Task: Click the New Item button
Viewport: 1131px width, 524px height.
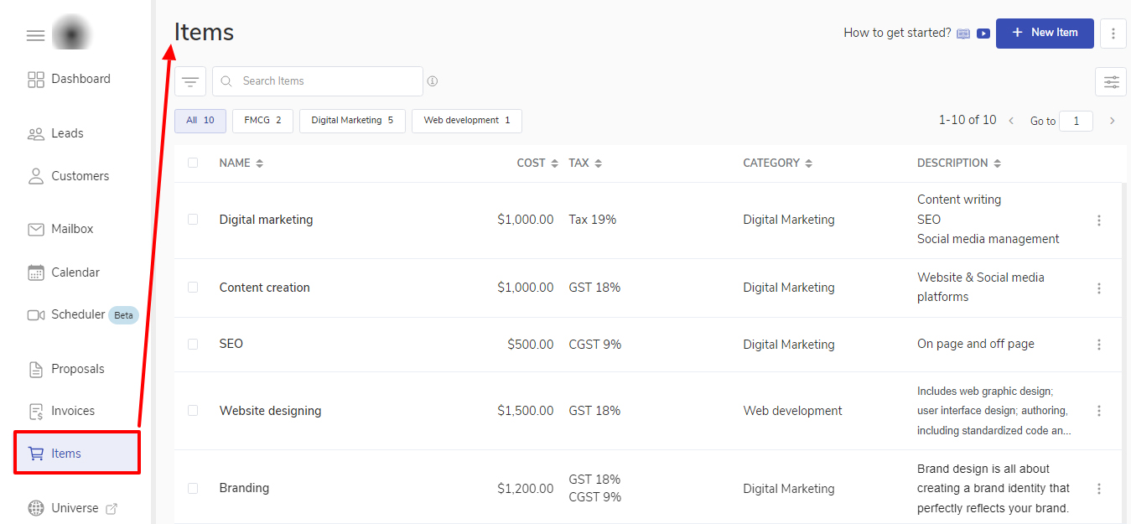Action: click(1044, 33)
